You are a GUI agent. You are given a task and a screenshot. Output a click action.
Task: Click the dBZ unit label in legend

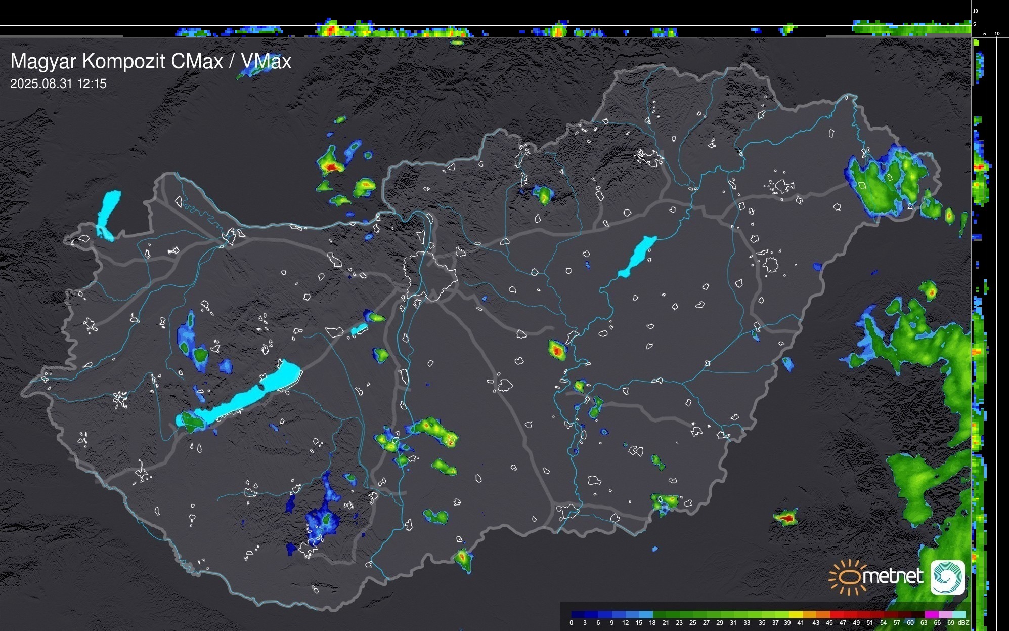pyautogui.click(x=963, y=623)
